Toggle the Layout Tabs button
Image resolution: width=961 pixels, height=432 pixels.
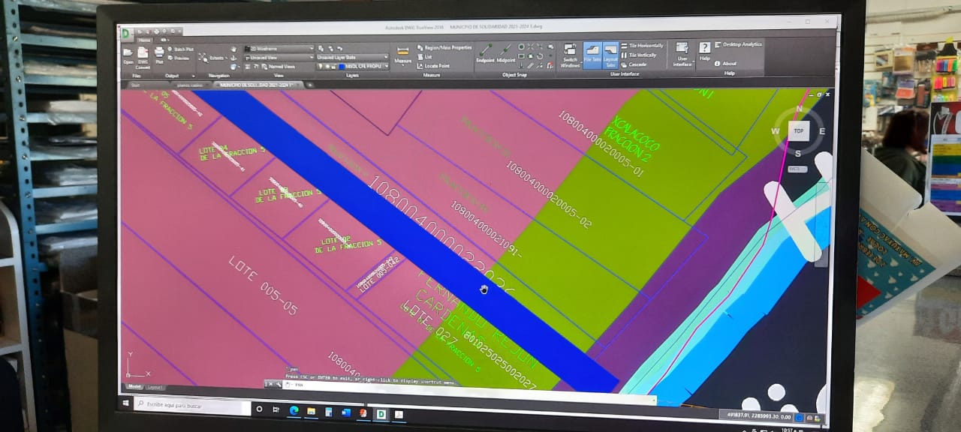[x=610, y=52]
